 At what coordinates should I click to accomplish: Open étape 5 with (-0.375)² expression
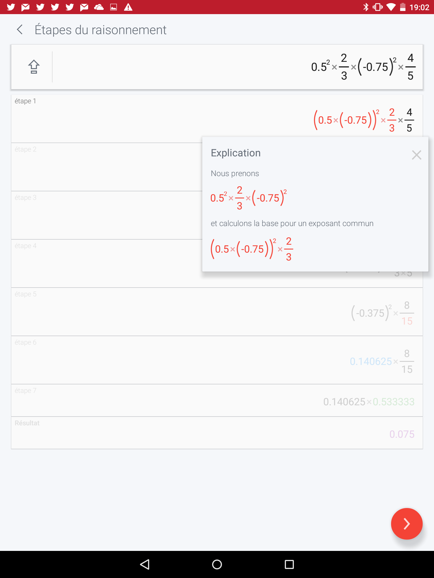pos(217,312)
